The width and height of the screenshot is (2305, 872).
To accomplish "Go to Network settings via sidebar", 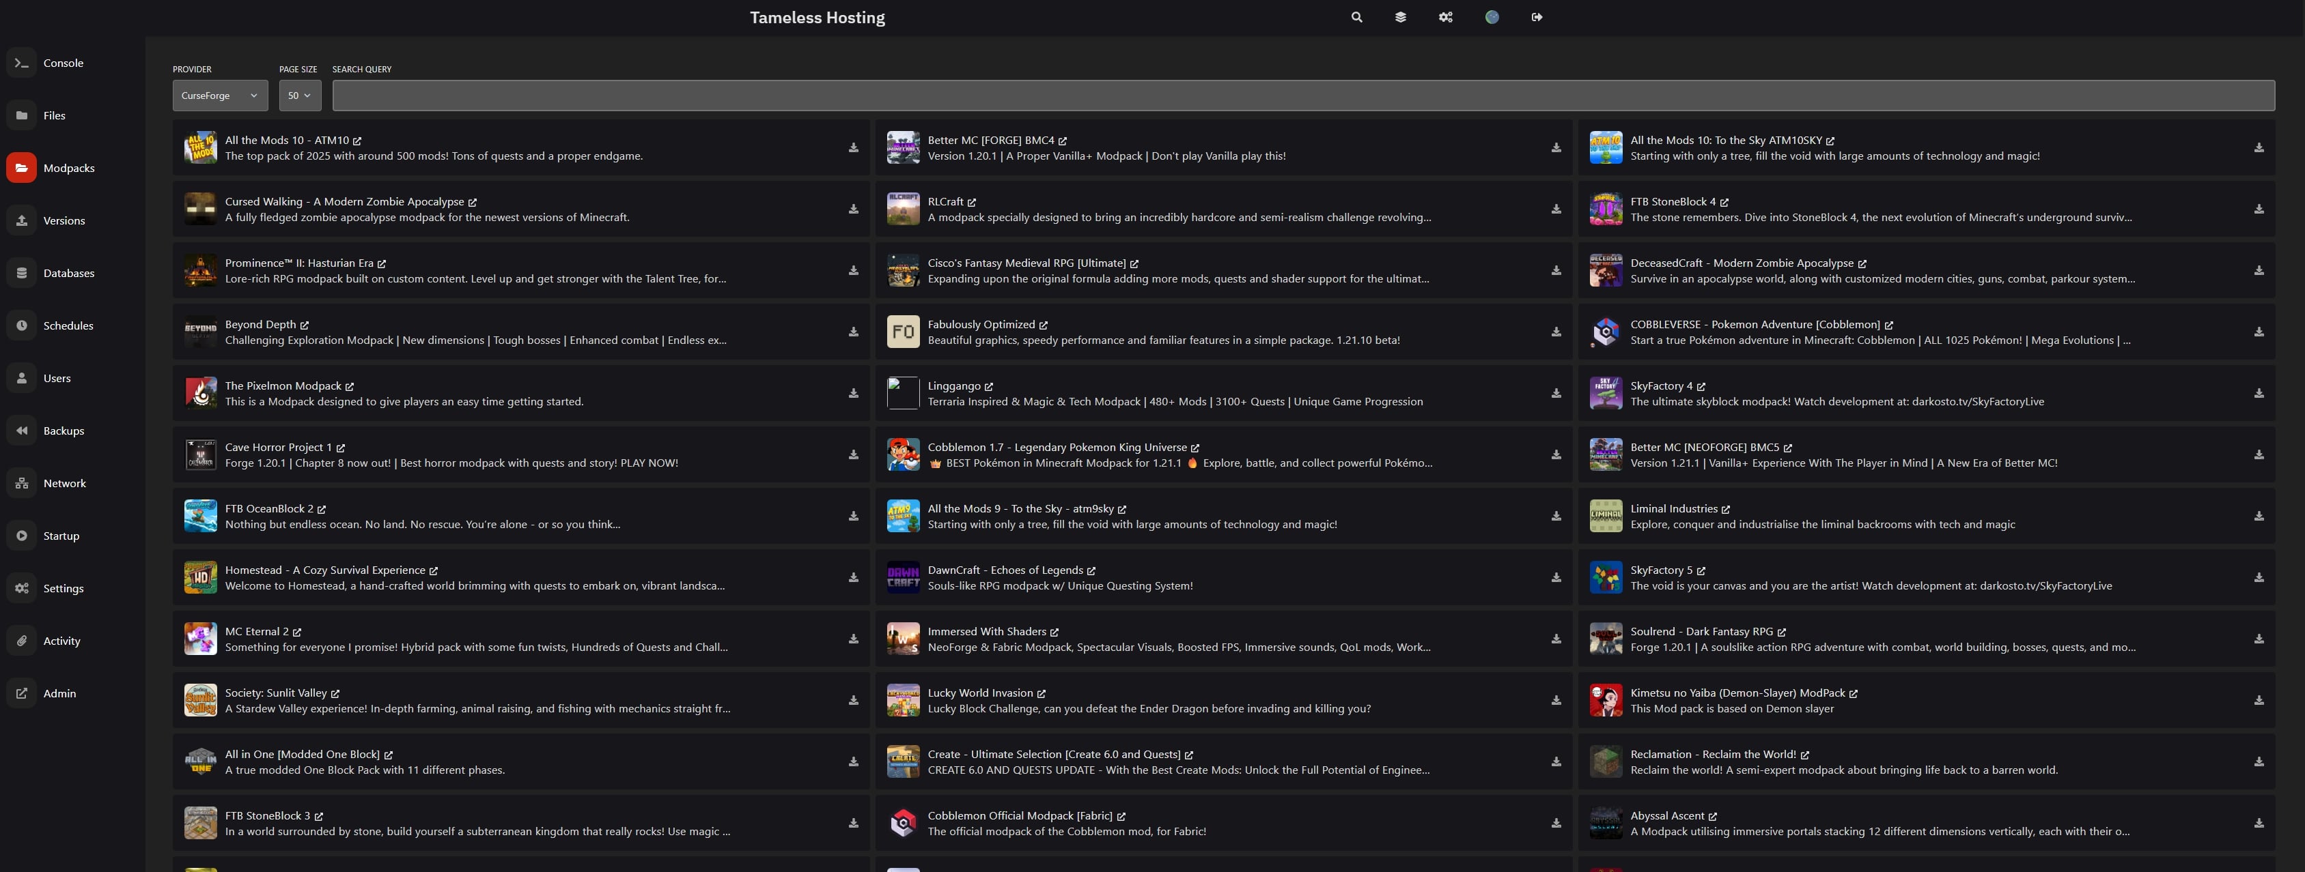I will [x=64, y=483].
